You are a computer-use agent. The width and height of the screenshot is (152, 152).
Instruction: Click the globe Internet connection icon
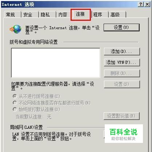pyautogui.click(x=16, y=29)
